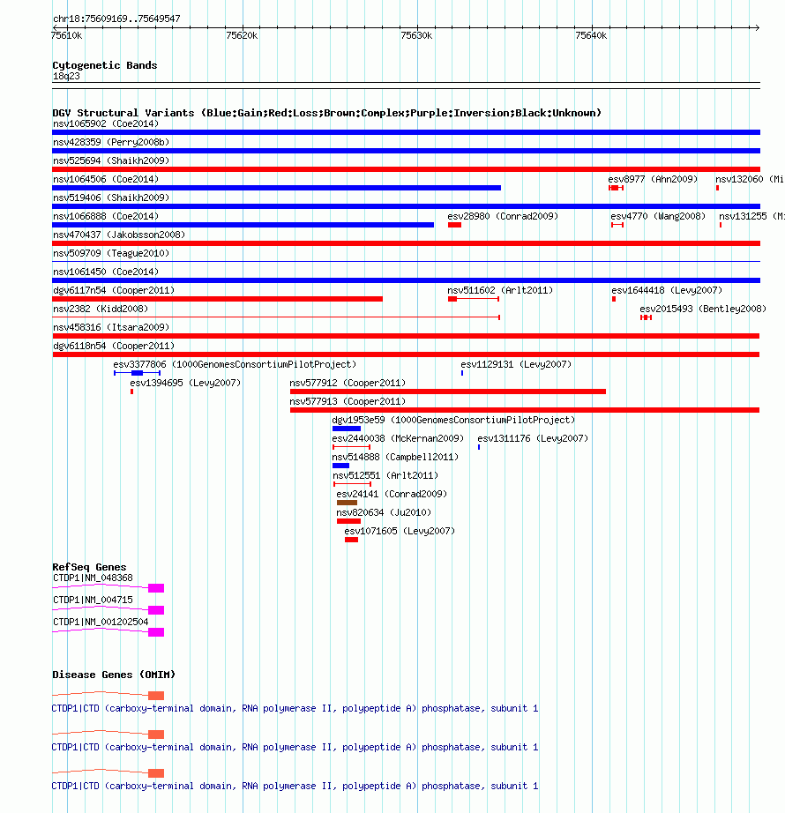Click the brown esv24141 (Conrad2009) bar
Screen dimensions: 785x813
tap(347, 503)
